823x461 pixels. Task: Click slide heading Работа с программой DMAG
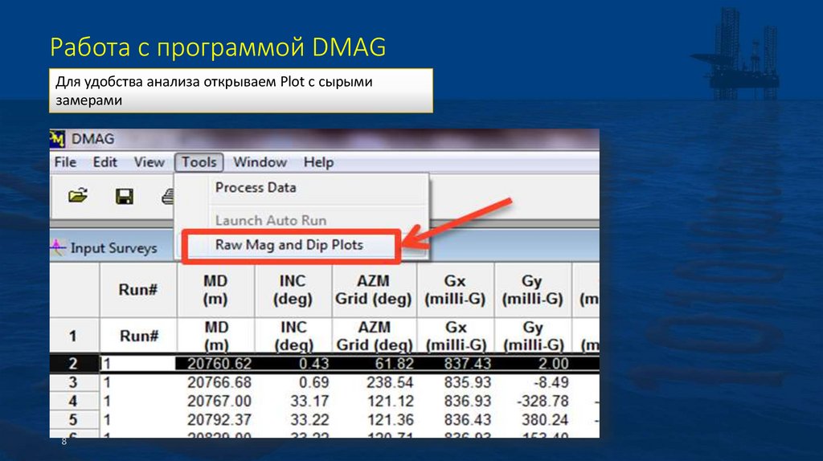218,47
